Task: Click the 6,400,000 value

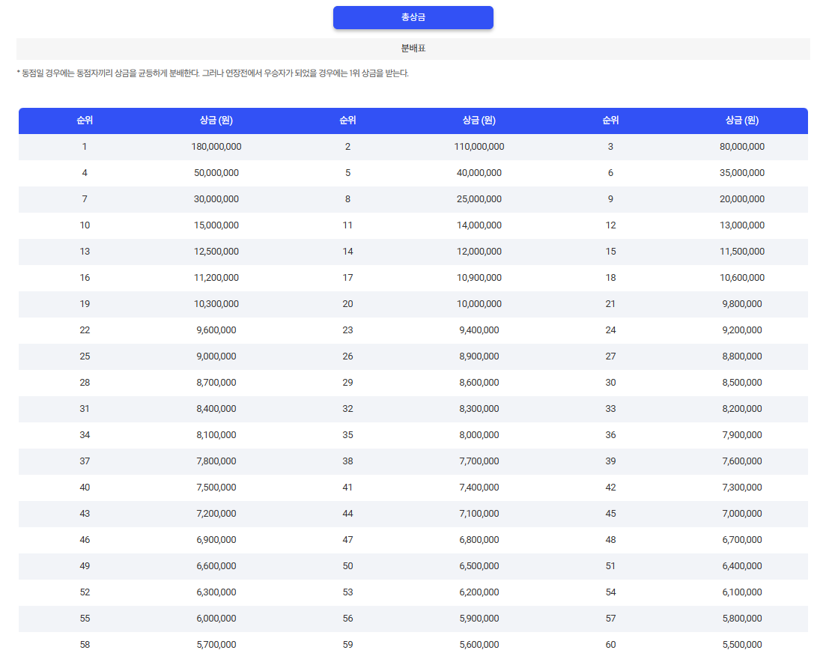Action: (x=741, y=566)
